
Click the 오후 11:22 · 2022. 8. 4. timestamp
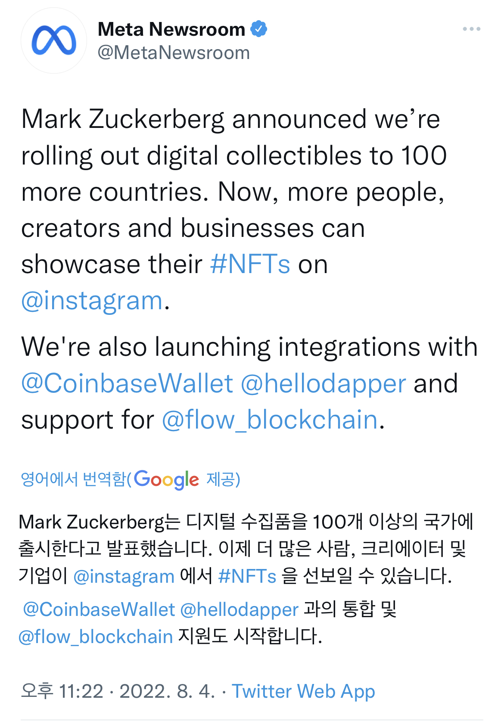(x=118, y=691)
